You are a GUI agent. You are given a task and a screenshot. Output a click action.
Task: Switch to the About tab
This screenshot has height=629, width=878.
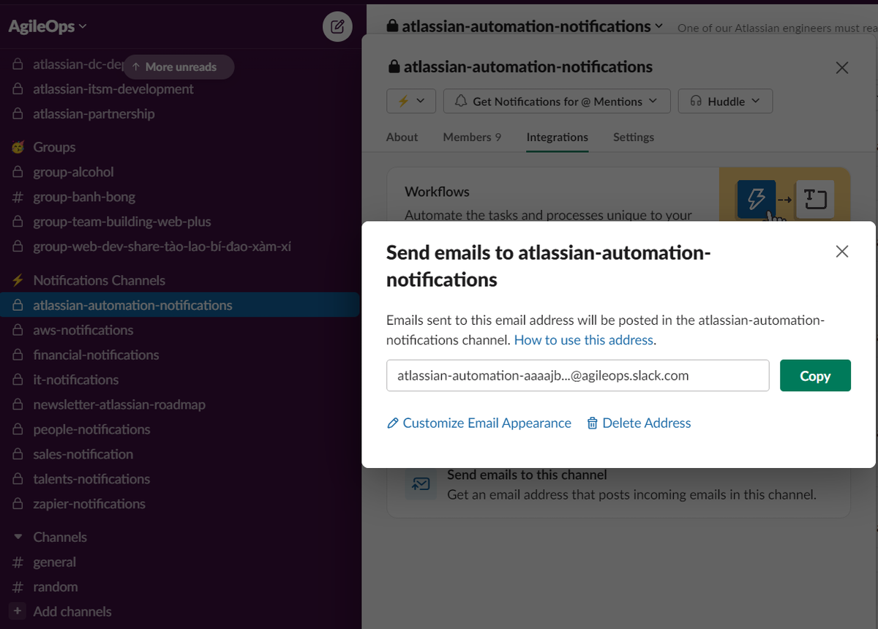point(402,137)
